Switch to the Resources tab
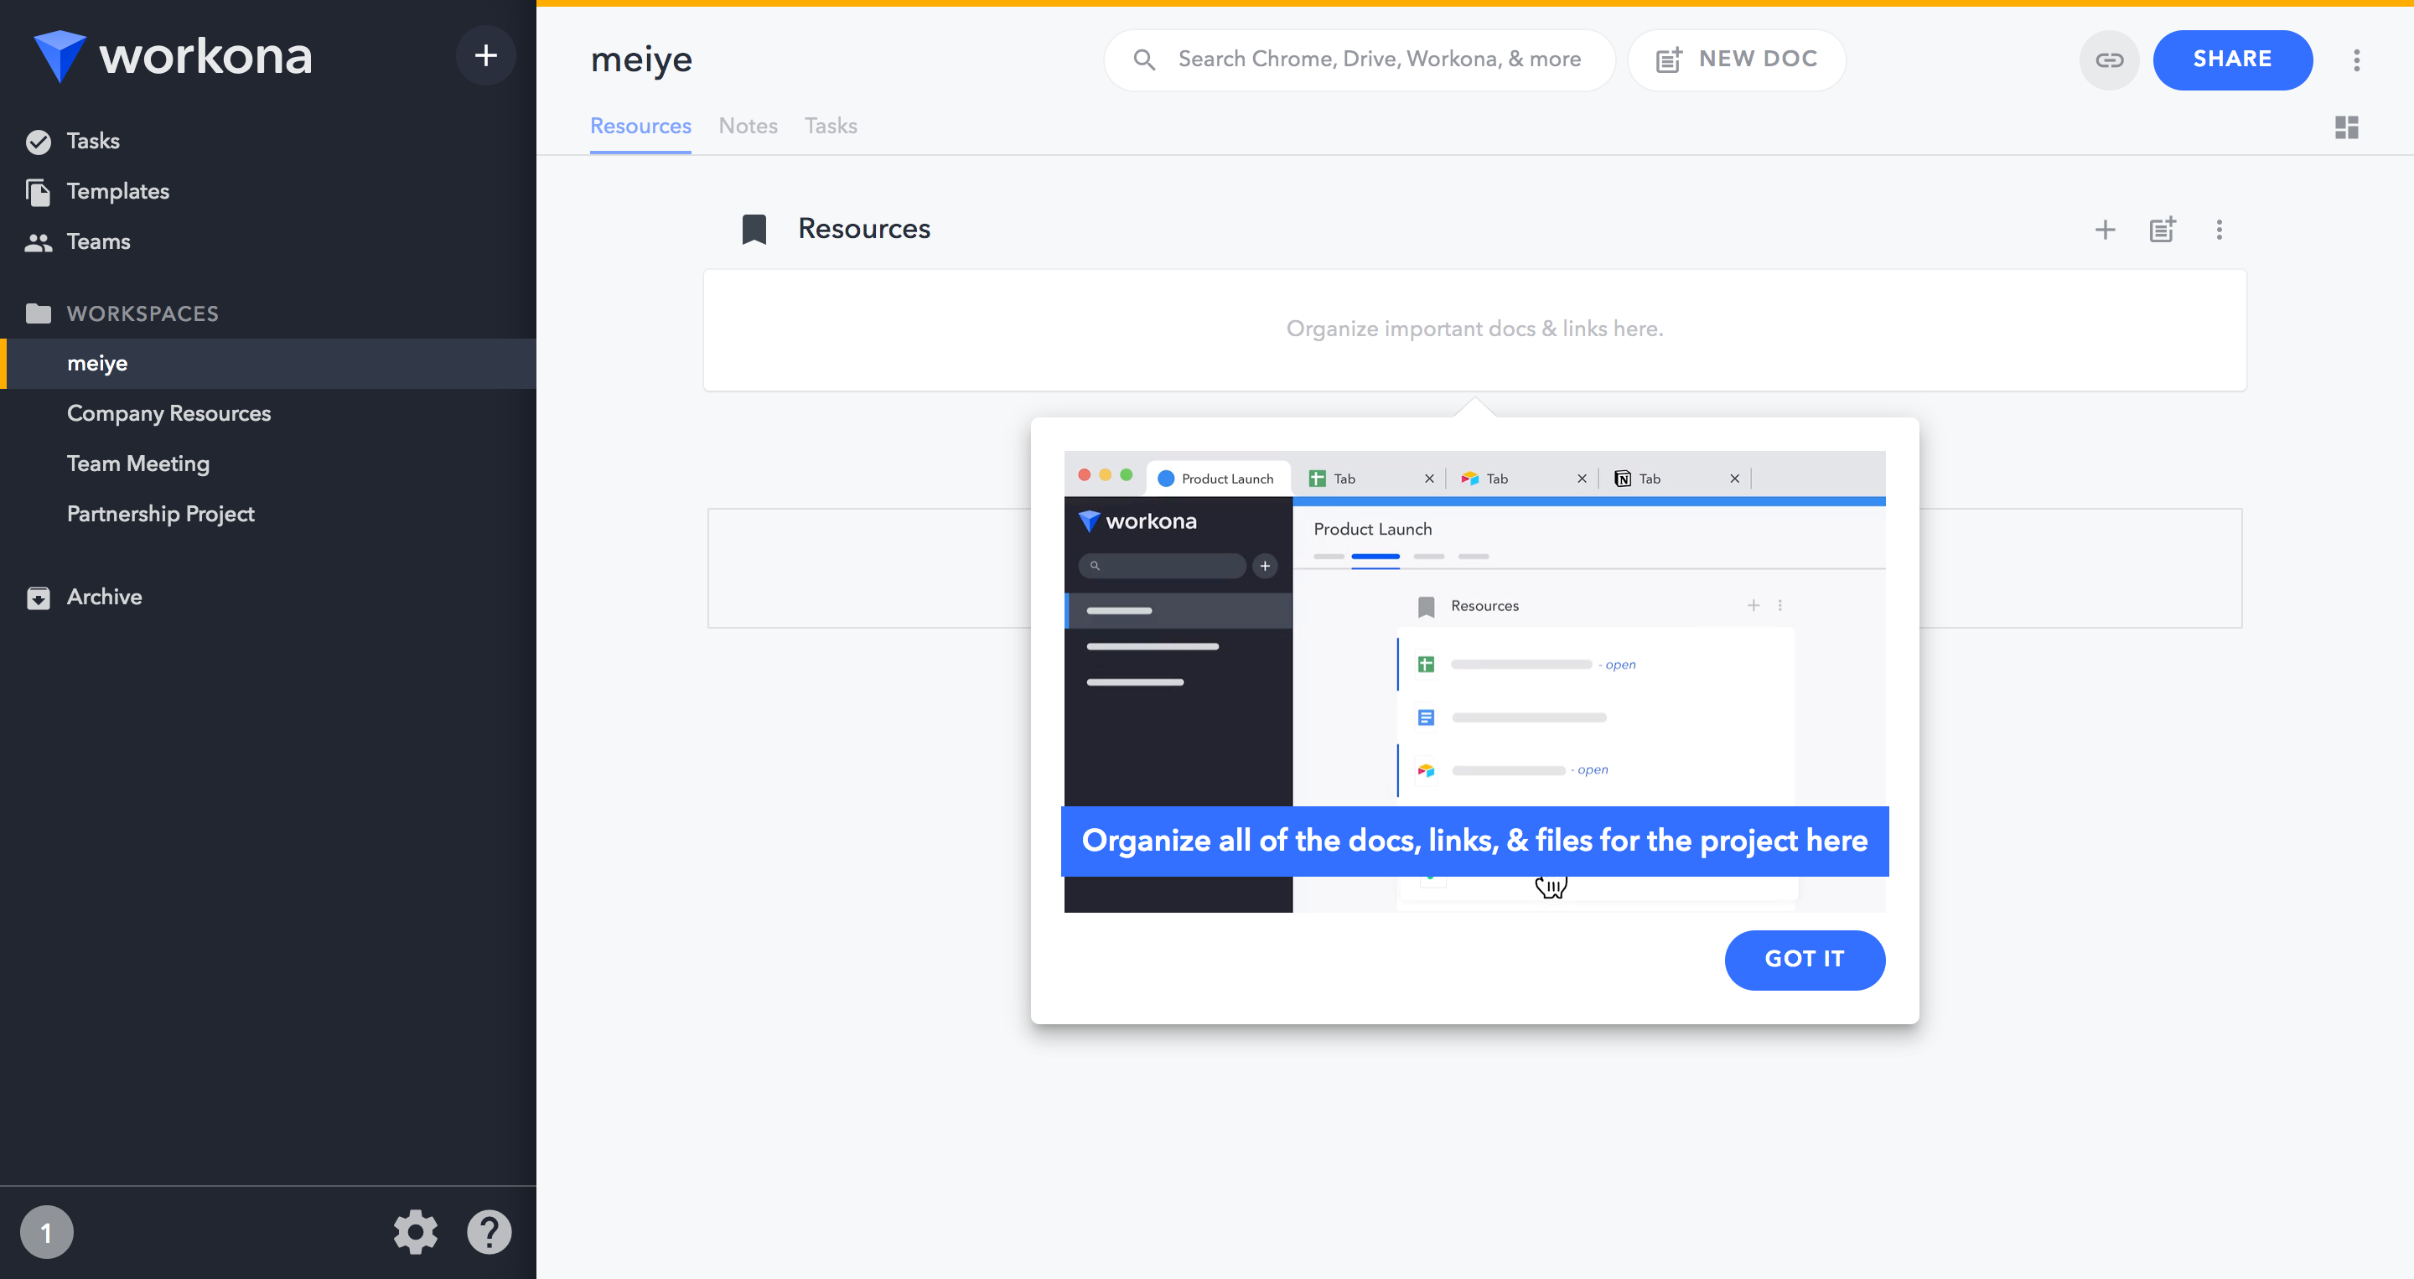The width and height of the screenshot is (2414, 1279). point(640,127)
